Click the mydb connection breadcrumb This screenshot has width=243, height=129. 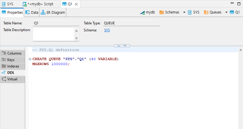point(148,12)
